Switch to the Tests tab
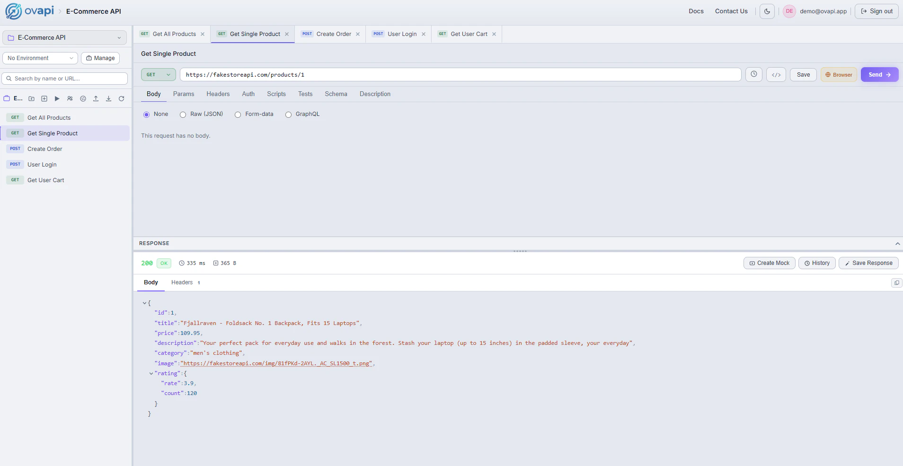This screenshot has width=903, height=466. pos(305,94)
